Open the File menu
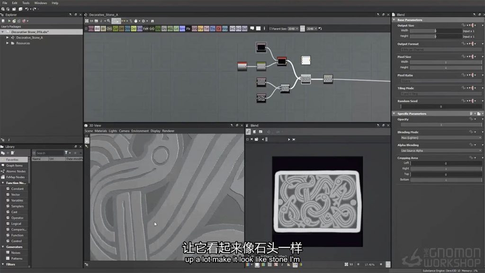Image resolution: width=485 pixels, height=273 pixels. (x=5, y=3)
